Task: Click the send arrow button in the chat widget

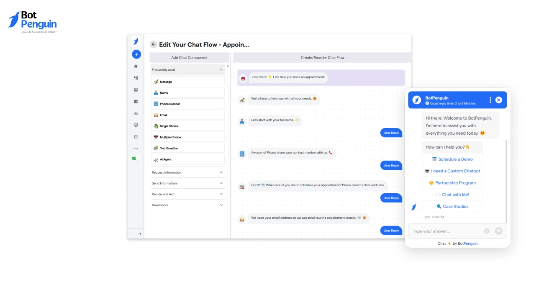Action: (498, 231)
